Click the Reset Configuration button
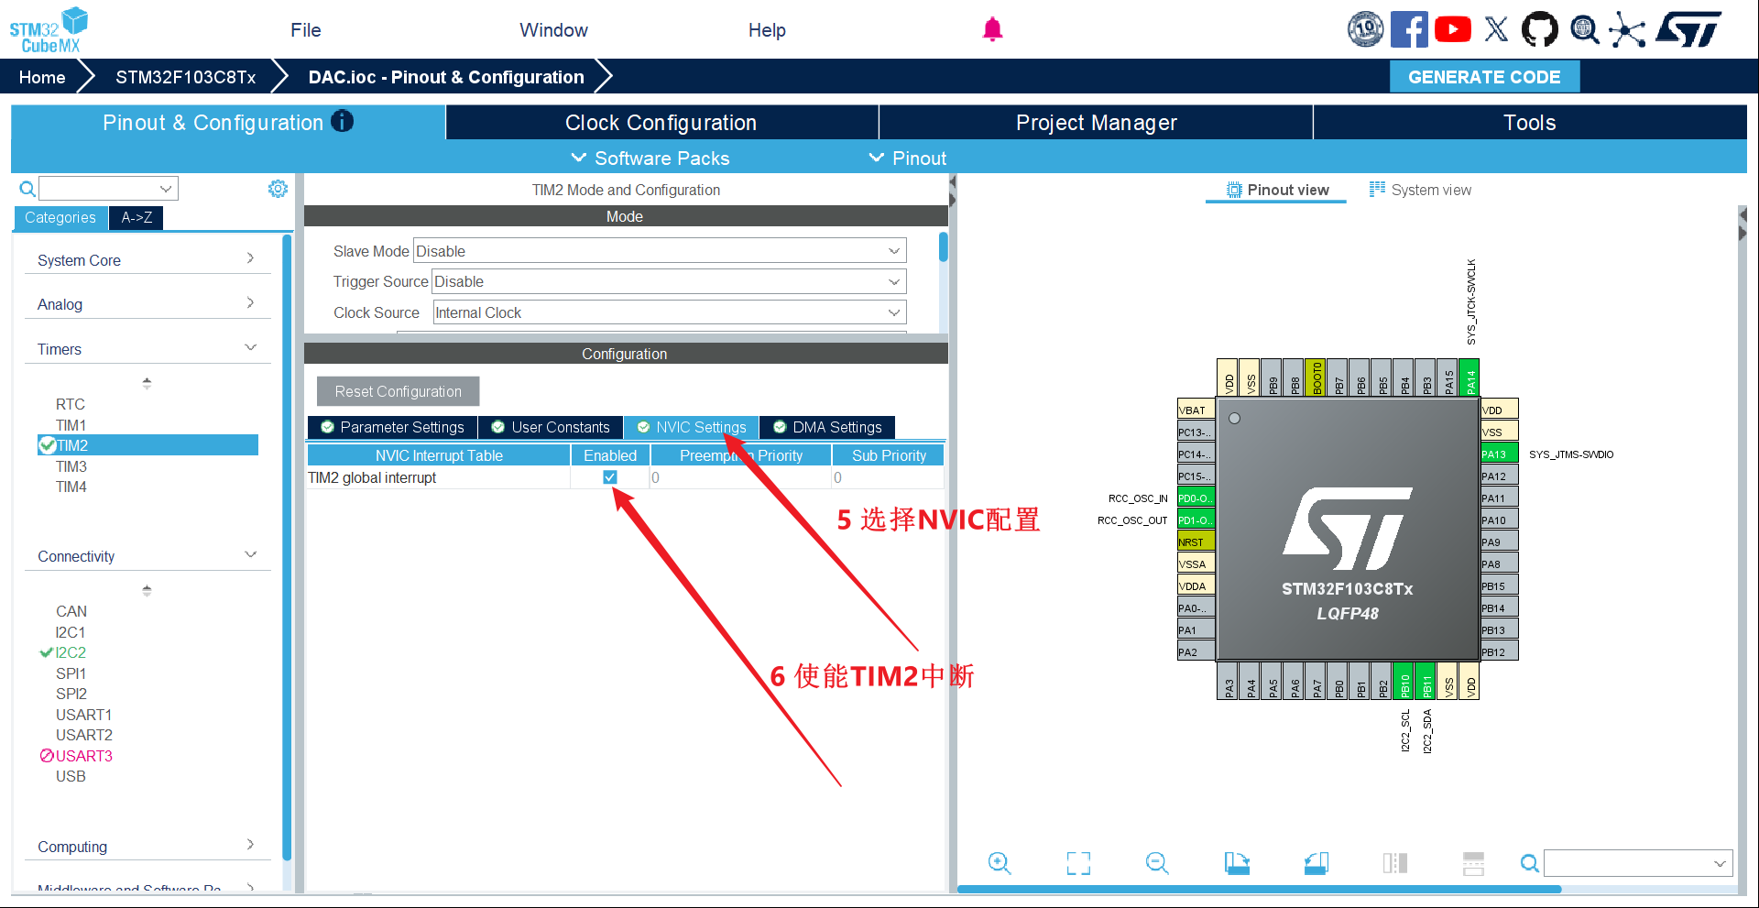 tap(398, 391)
